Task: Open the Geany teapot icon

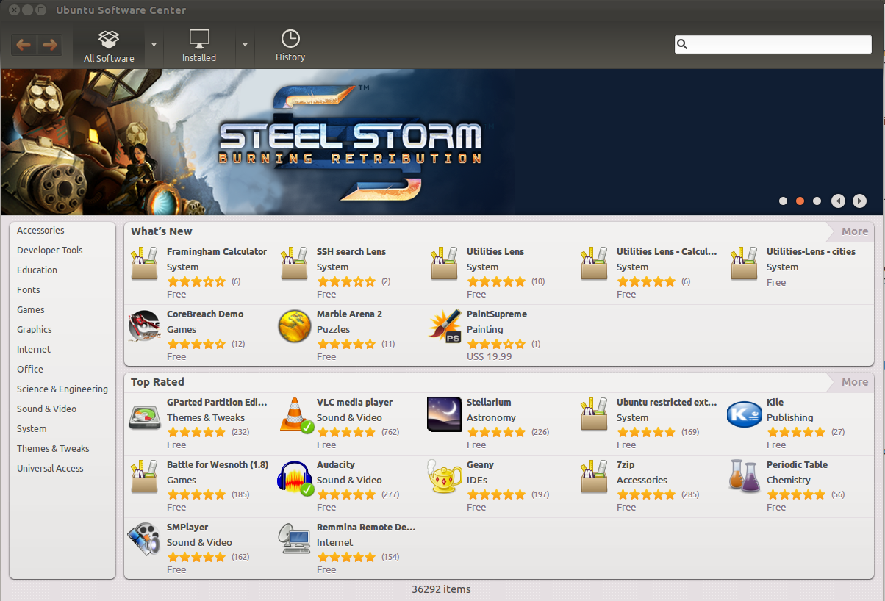Action: [x=445, y=477]
